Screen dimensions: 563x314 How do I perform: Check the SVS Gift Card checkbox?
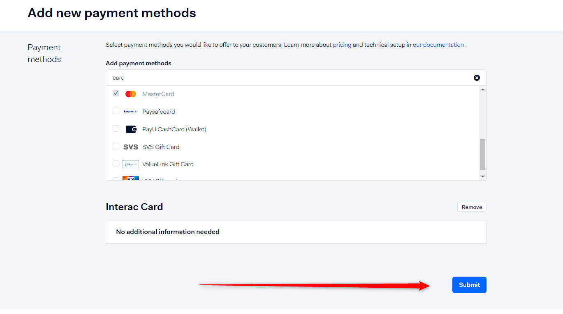pyautogui.click(x=116, y=147)
